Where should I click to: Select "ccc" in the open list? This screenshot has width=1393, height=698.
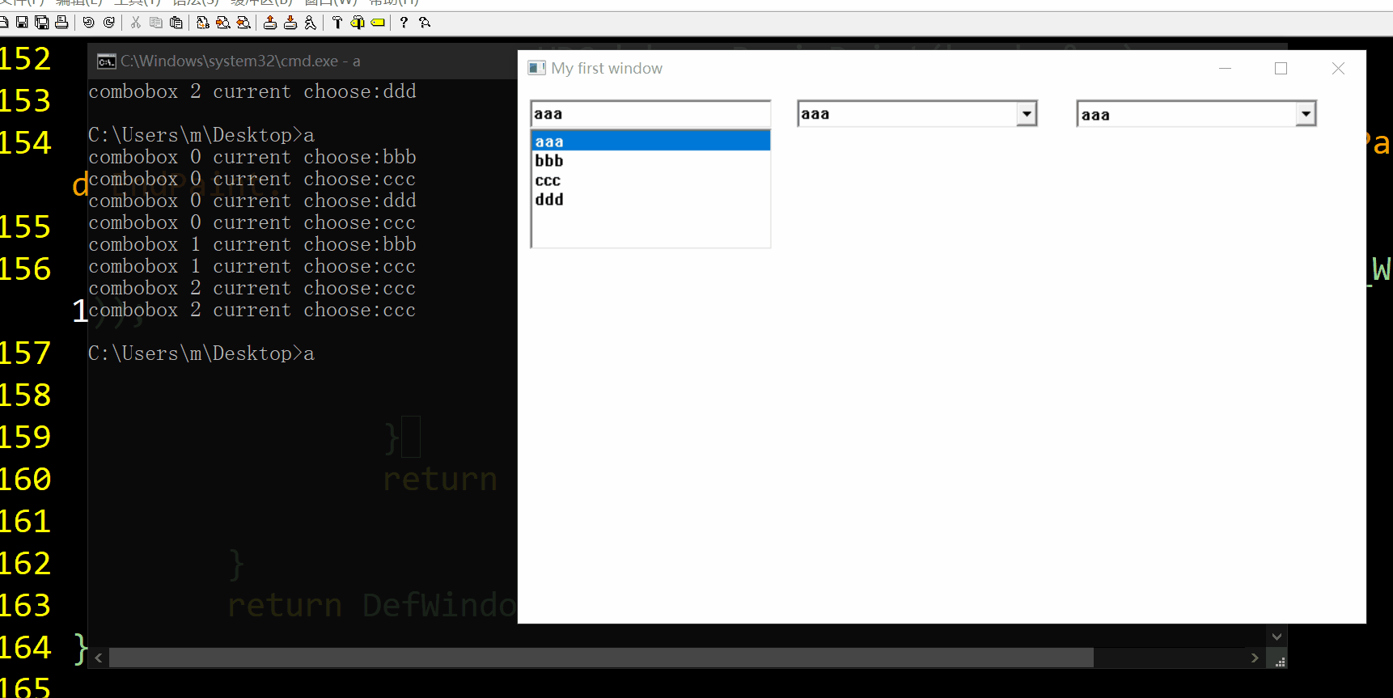(x=548, y=180)
